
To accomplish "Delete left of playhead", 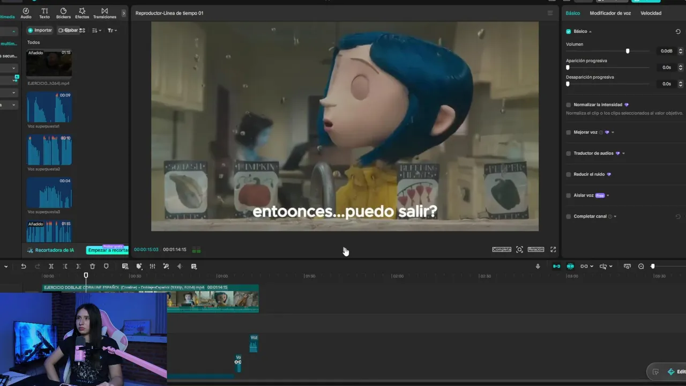I will (x=65, y=266).
